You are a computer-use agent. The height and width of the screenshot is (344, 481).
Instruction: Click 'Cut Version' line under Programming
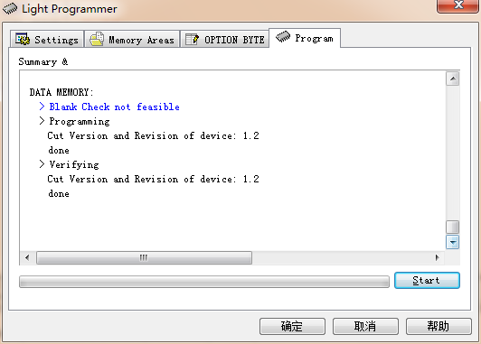click(x=153, y=135)
